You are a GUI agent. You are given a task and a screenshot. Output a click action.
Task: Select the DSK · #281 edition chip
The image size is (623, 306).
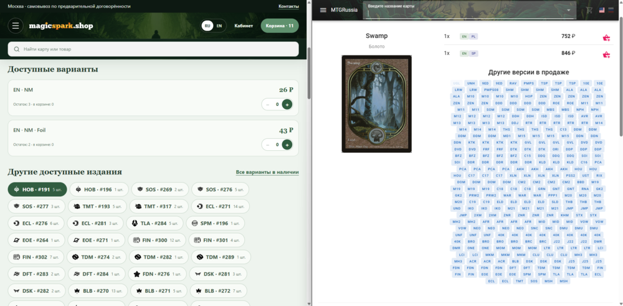point(218,274)
